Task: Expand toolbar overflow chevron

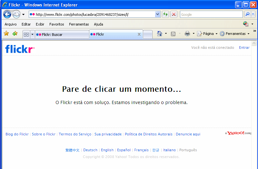Action: [x=255, y=31]
